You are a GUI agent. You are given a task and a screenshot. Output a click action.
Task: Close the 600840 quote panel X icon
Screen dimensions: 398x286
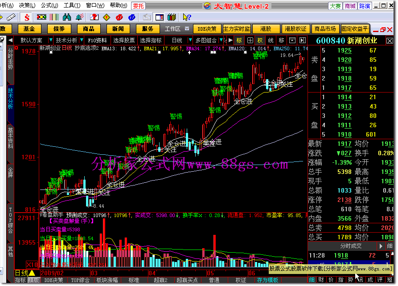[x=390, y=40]
